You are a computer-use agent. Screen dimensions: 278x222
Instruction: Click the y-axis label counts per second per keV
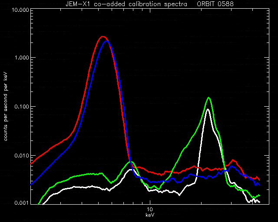[x=6, y=106]
